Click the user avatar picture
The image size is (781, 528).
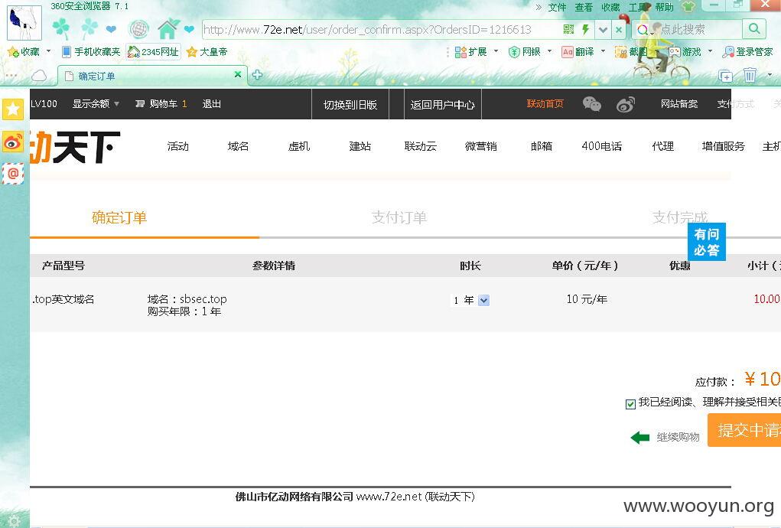click(24, 23)
